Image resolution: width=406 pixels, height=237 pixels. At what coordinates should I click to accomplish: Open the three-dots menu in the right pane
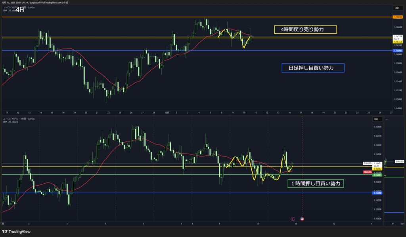pos(387,119)
